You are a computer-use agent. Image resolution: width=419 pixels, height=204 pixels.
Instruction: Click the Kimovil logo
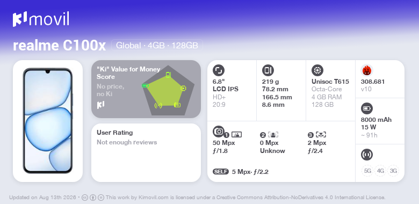click(41, 19)
